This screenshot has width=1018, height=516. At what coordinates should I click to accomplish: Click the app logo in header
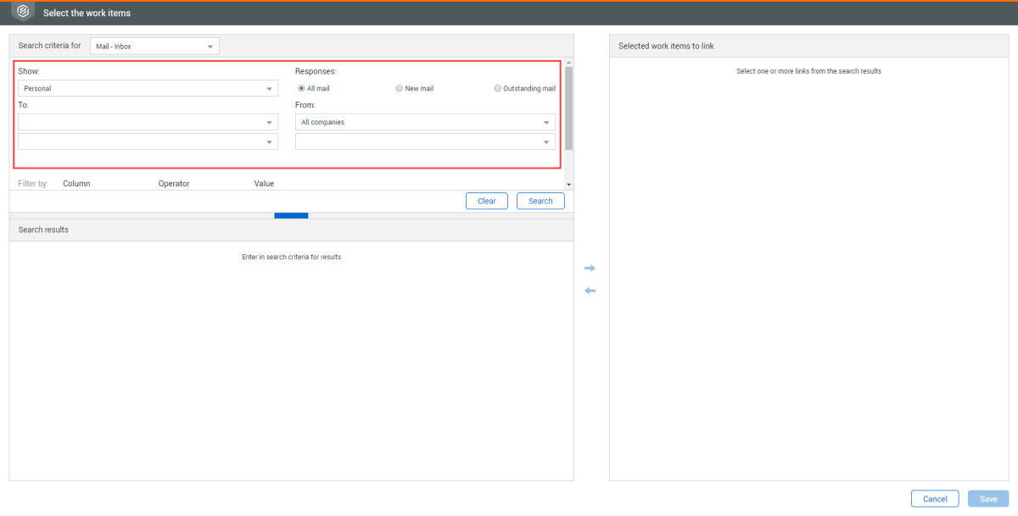click(x=23, y=12)
